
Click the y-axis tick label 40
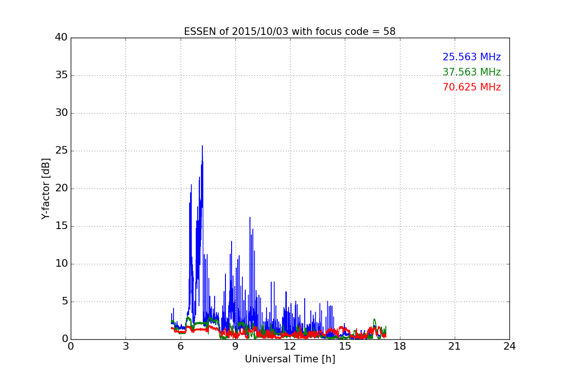point(61,38)
